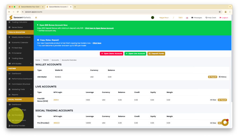Viewport: 239px width, 137px height.
Task: View the Free $25 Bonus account
Action: pyautogui.click(x=213, y=100)
